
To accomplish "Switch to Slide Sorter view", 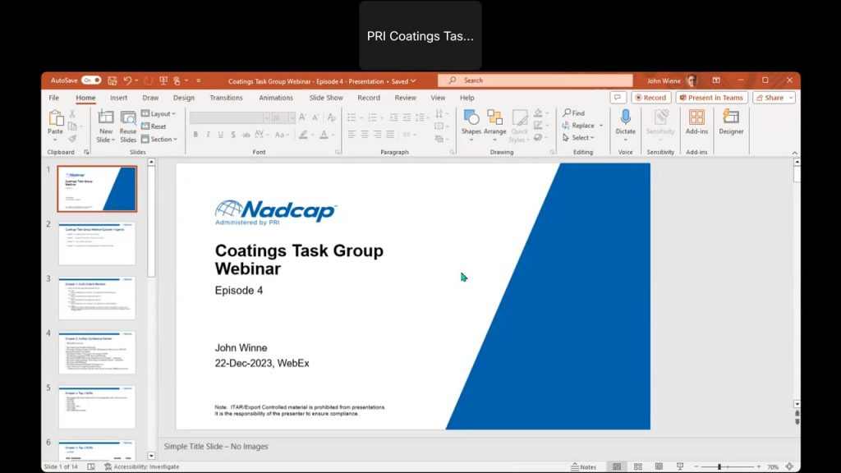I will coord(637,466).
